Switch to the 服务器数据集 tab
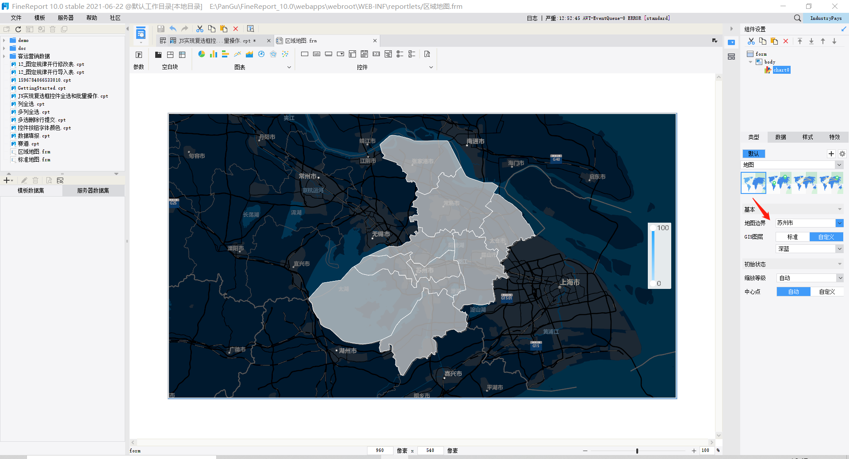The height and width of the screenshot is (459, 849). point(93,190)
